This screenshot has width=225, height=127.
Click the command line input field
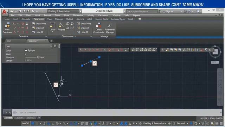117,113
